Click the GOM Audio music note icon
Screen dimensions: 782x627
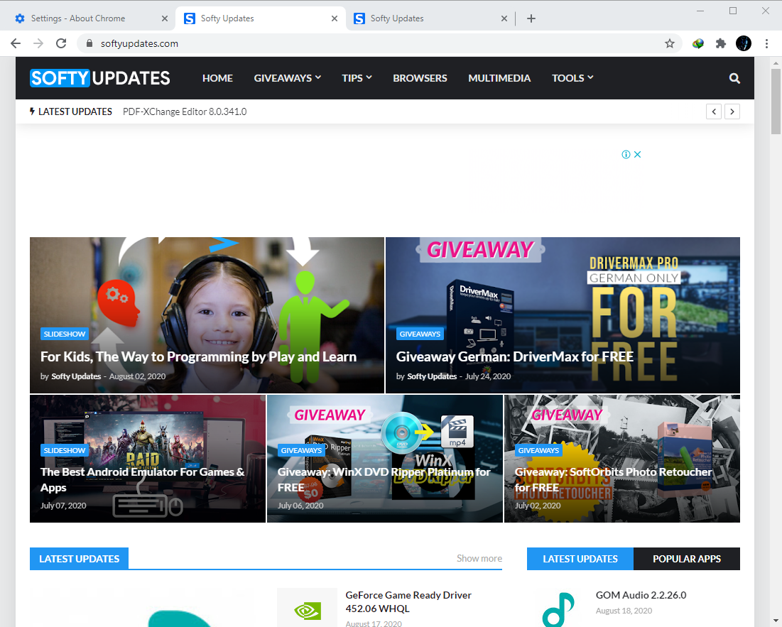click(x=558, y=609)
